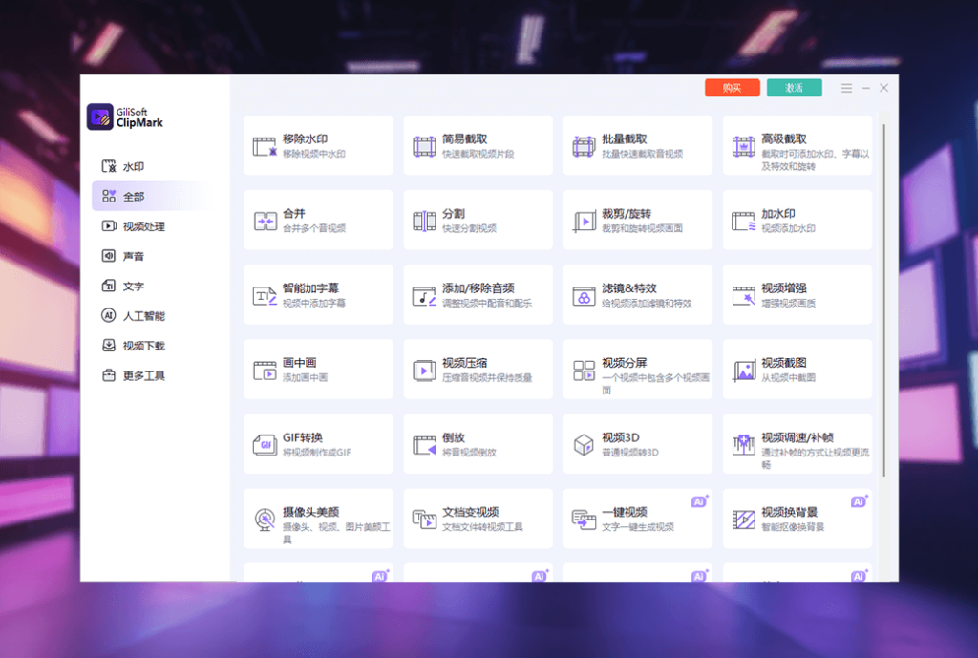Image resolution: width=978 pixels, height=658 pixels.
Task: Open the 更多工具 sidebar category
Action: click(153, 375)
